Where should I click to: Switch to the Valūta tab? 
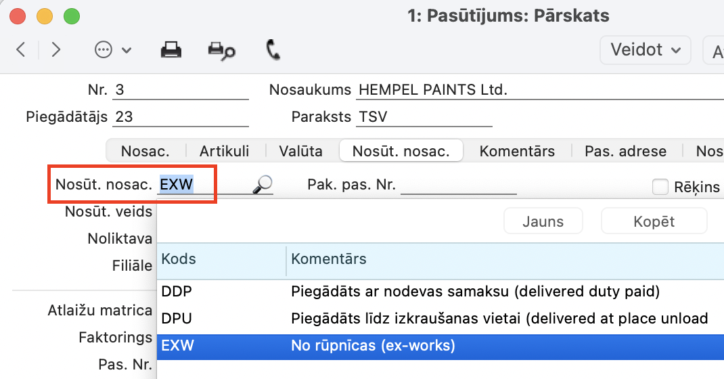point(300,151)
